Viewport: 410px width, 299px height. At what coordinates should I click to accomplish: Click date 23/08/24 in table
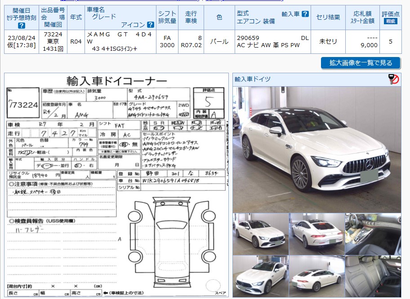click(22, 38)
